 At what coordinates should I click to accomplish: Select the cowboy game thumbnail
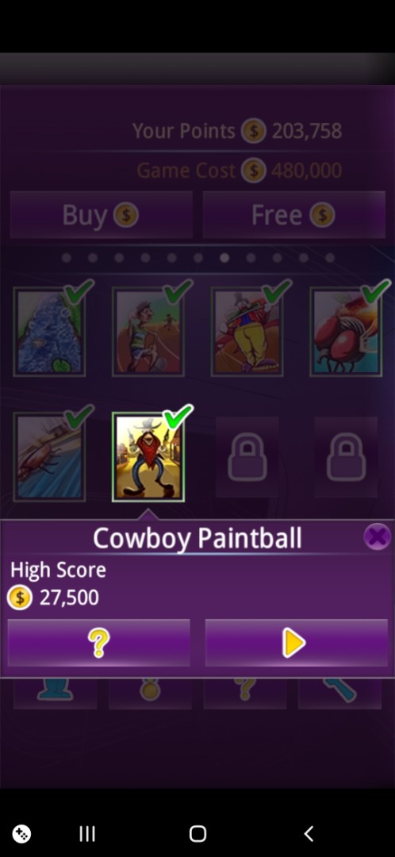pos(148,456)
